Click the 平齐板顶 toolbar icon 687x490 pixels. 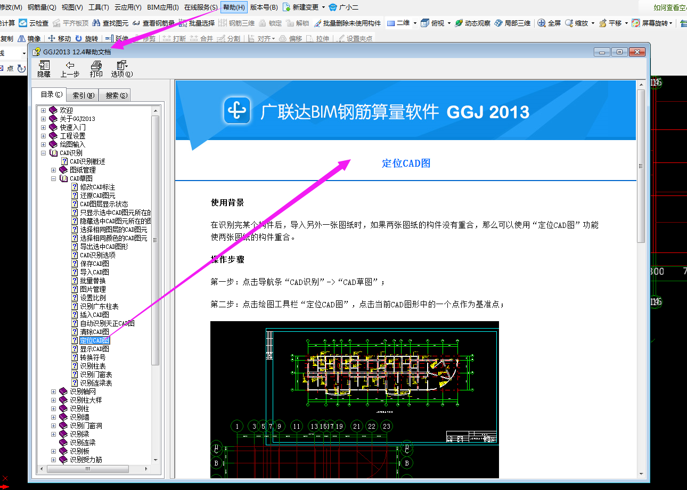[56, 23]
